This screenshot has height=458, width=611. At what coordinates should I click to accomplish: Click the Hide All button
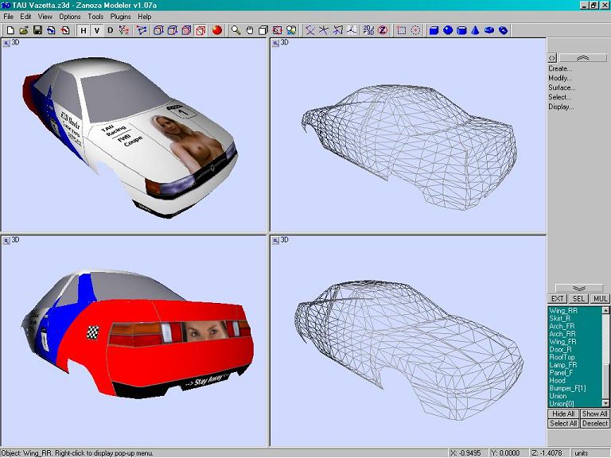click(562, 413)
